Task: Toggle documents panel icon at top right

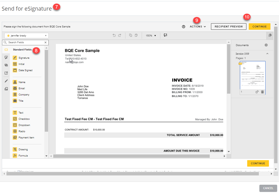Action: click(x=270, y=35)
